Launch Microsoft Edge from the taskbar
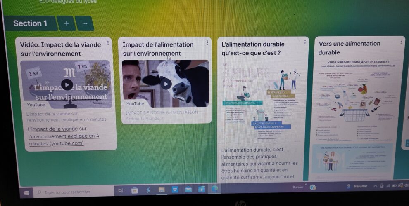Viewport: 409px width, 206px height. tap(215, 189)
